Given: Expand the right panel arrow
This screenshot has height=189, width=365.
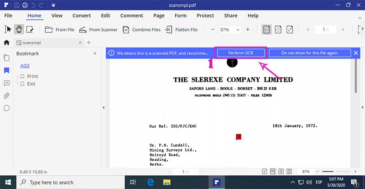Looking at the screenshot, I should click(x=362, y=107).
